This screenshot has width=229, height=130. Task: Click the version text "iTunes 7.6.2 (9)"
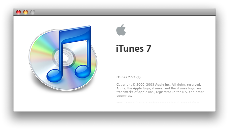tap(128, 77)
